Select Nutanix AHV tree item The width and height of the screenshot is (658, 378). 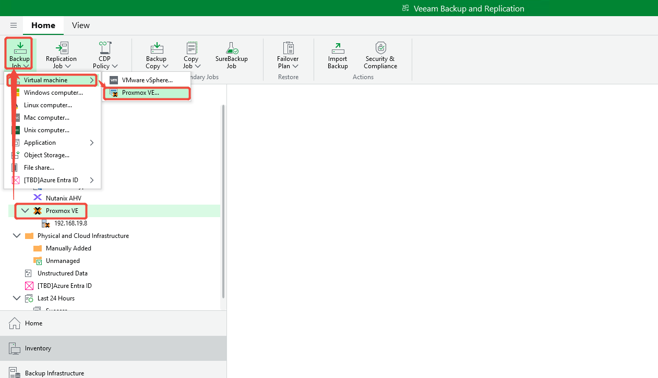(64, 198)
